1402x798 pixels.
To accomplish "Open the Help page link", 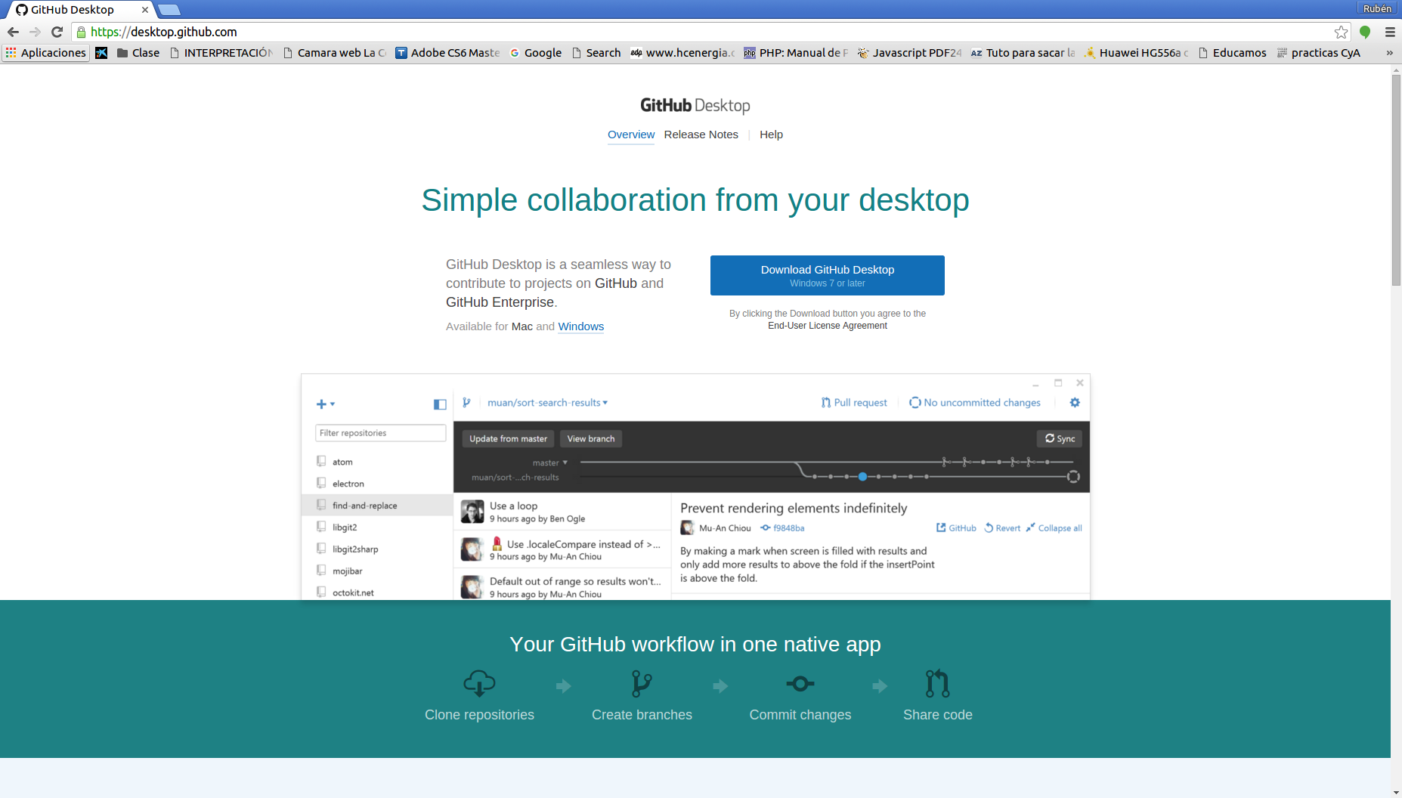I will (x=771, y=135).
